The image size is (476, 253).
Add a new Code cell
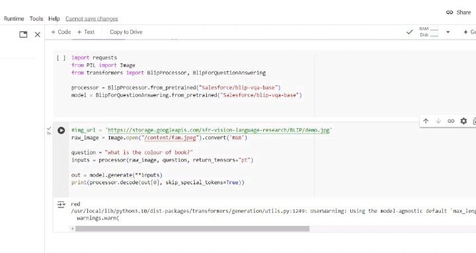coord(61,32)
